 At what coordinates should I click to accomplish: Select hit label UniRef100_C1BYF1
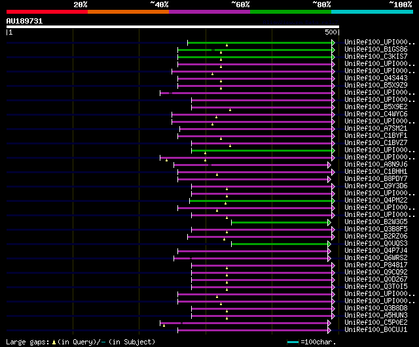click(376, 136)
